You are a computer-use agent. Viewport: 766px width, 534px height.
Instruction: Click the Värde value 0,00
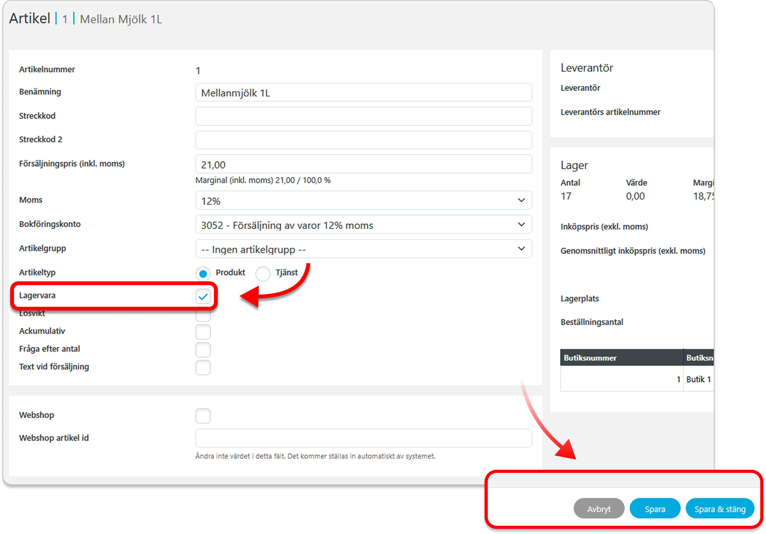[635, 196]
